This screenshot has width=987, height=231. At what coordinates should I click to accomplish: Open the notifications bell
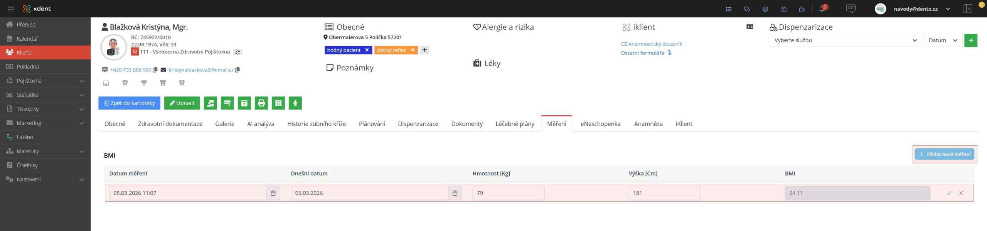[821, 9]
